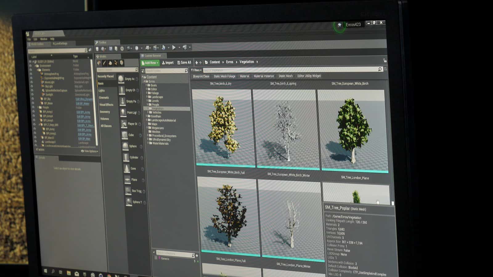Select the SM_Tree_European_White_Birch thumbnail
This screenshot has height=277, width=493.
point(352,130)
